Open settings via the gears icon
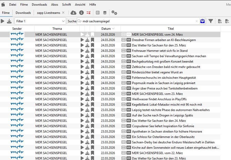231x160 pixels. point(114,13)
